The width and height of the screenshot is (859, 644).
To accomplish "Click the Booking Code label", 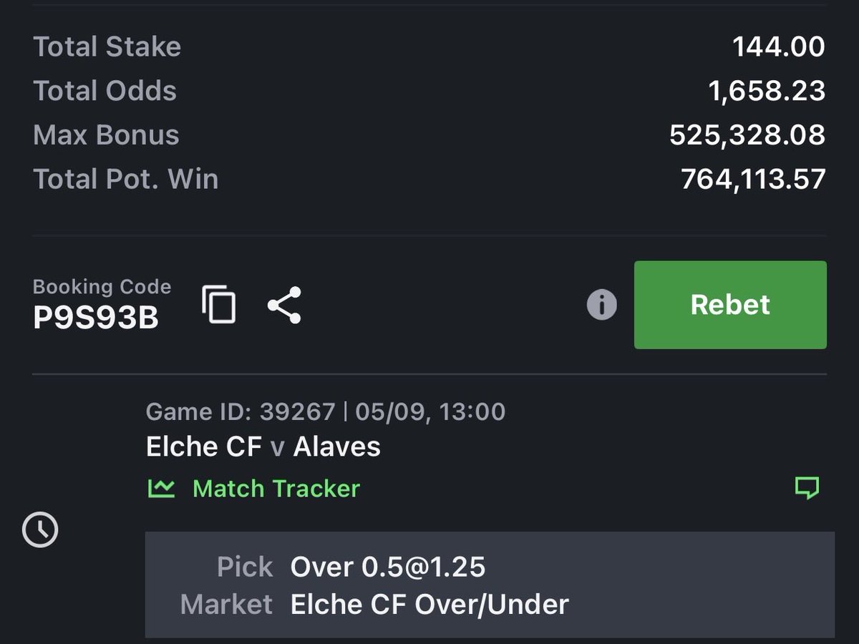I will (102, 287).
